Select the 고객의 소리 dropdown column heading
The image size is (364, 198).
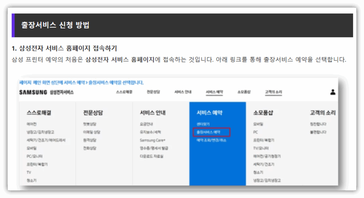click(x=323, y=113)
